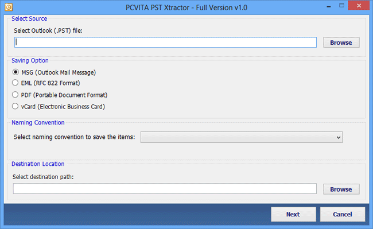Open the naming convention combo box
Viewport: 373px width, 229px height.
coord(242,137)
